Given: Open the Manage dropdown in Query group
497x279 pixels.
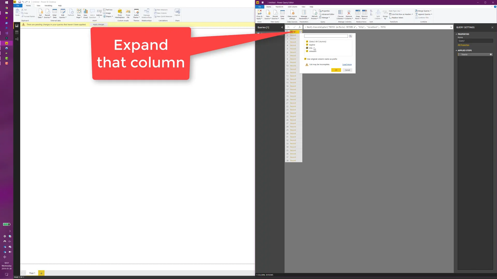Looking at the screenshot, I should pyautogui.click(x=324, y=18).
